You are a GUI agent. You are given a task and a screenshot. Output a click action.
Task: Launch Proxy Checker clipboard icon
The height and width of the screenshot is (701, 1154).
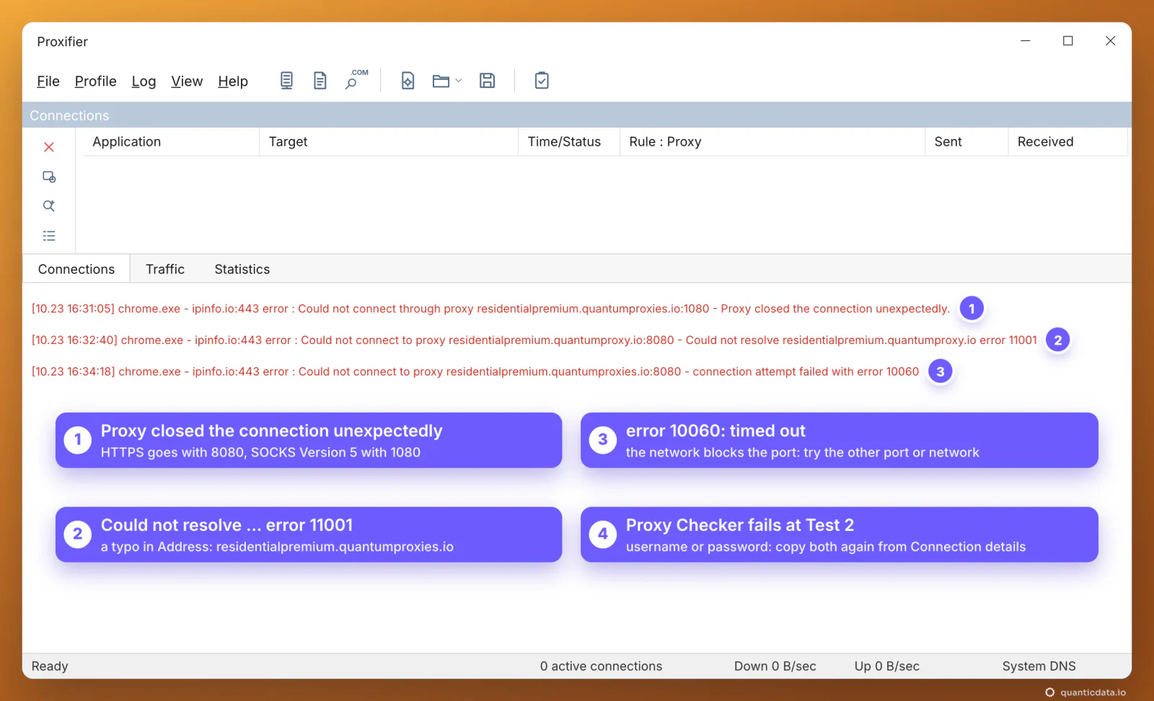tap(542, 81)
